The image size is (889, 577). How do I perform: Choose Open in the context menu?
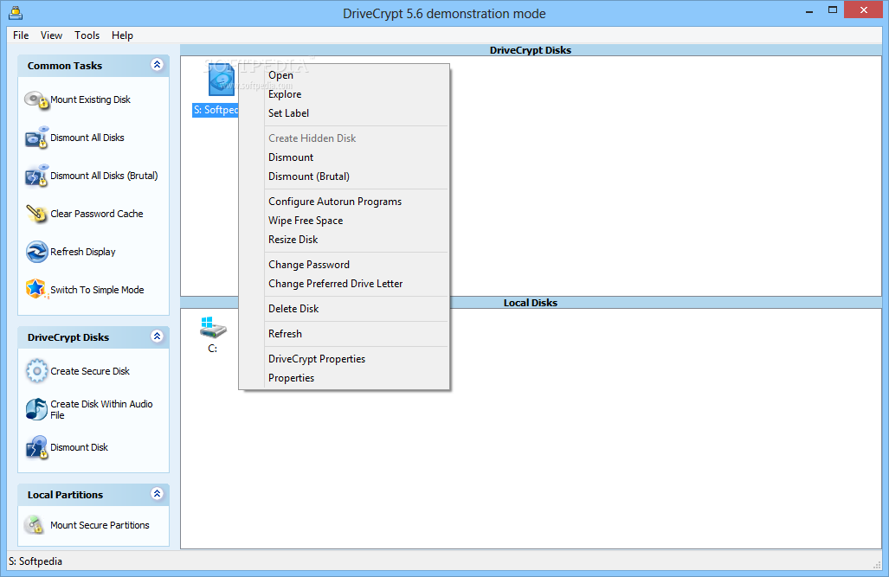coord(345,75)
